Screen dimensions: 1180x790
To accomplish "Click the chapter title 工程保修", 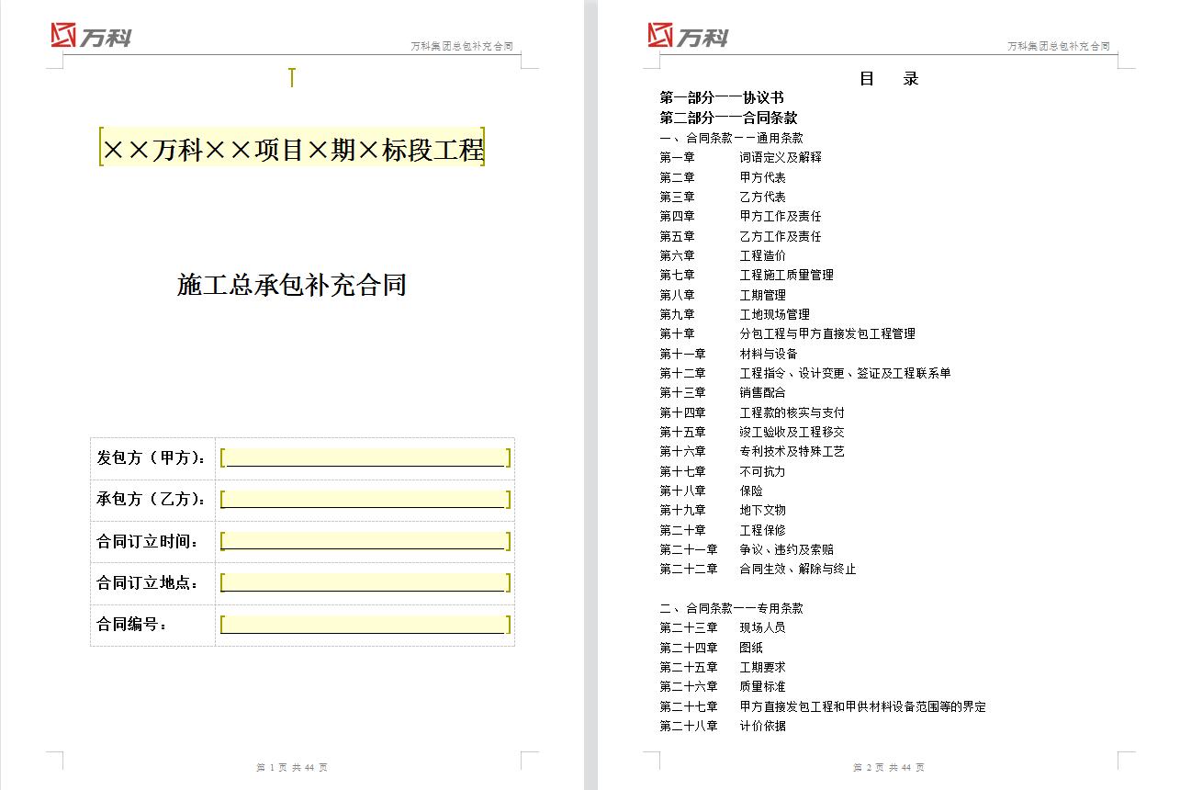I will click(762, 530).
